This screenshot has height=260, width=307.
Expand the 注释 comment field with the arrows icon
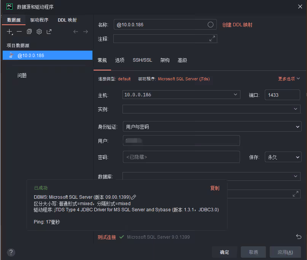(212, 39)
